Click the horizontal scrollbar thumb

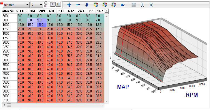tap(9, 105)
